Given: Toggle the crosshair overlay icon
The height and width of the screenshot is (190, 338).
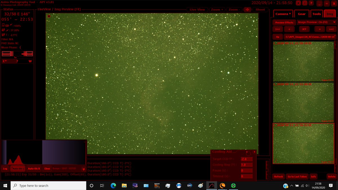Looking at the screenshot, I should click(x=247, y=10).
